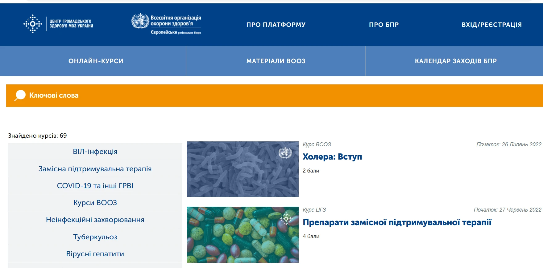Open the Препарати замісної підтримувальної терапії course
Screen dimensions: 543x268
pos(397,222)
